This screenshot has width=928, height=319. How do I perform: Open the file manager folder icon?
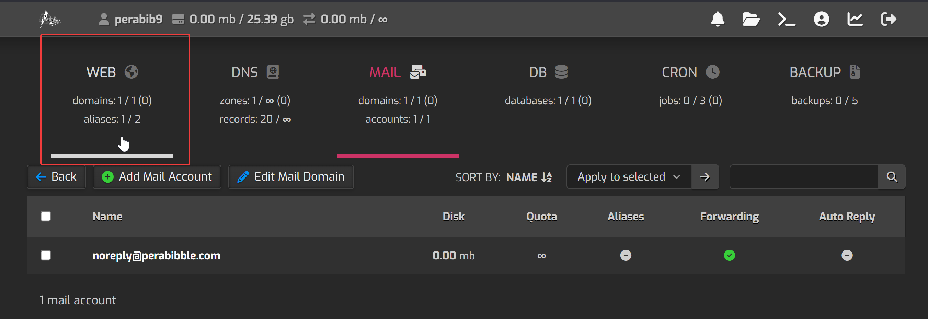pos(751,20)
